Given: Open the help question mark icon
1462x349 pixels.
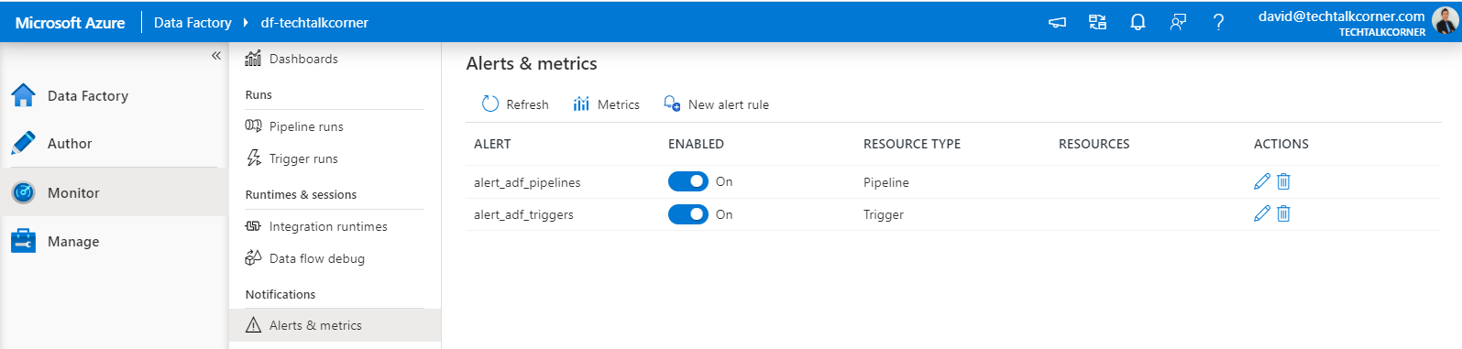Looking at the screenshot, I should point(1218,22).
